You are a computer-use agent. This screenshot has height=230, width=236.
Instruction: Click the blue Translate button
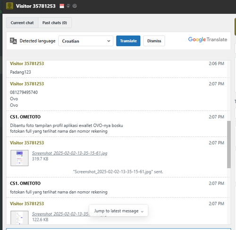click(128, 41)
